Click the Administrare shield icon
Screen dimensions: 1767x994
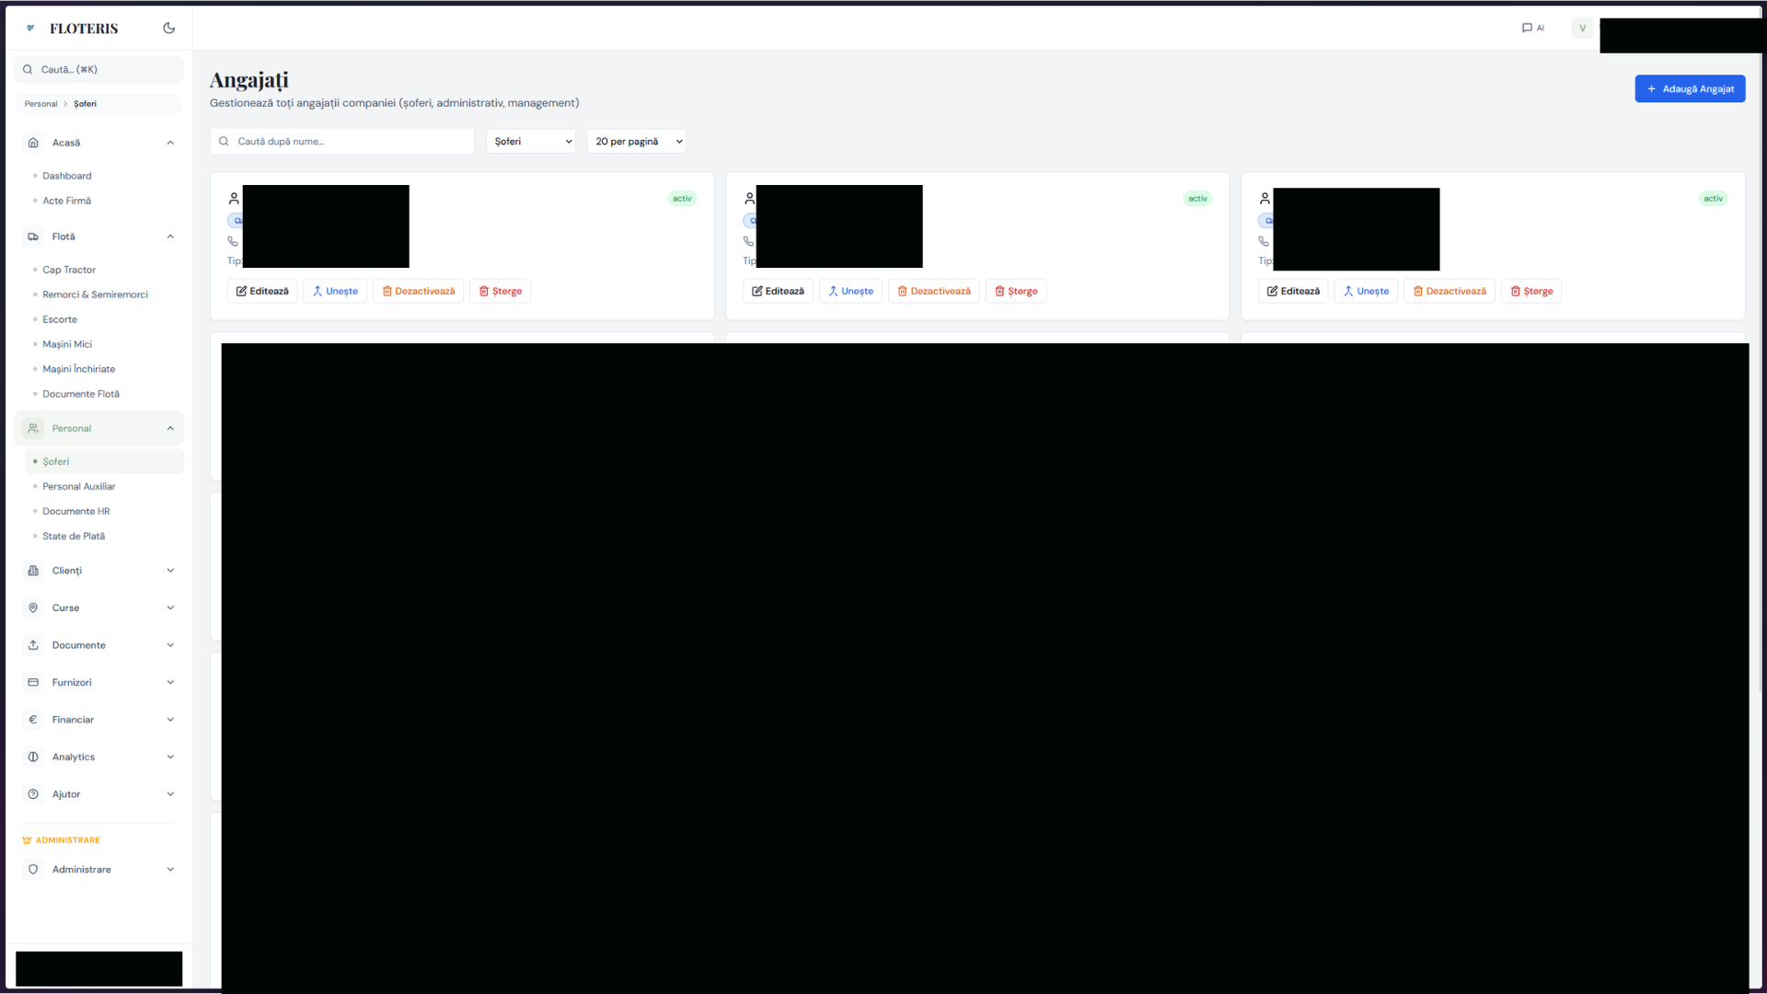tap(33, 870)
